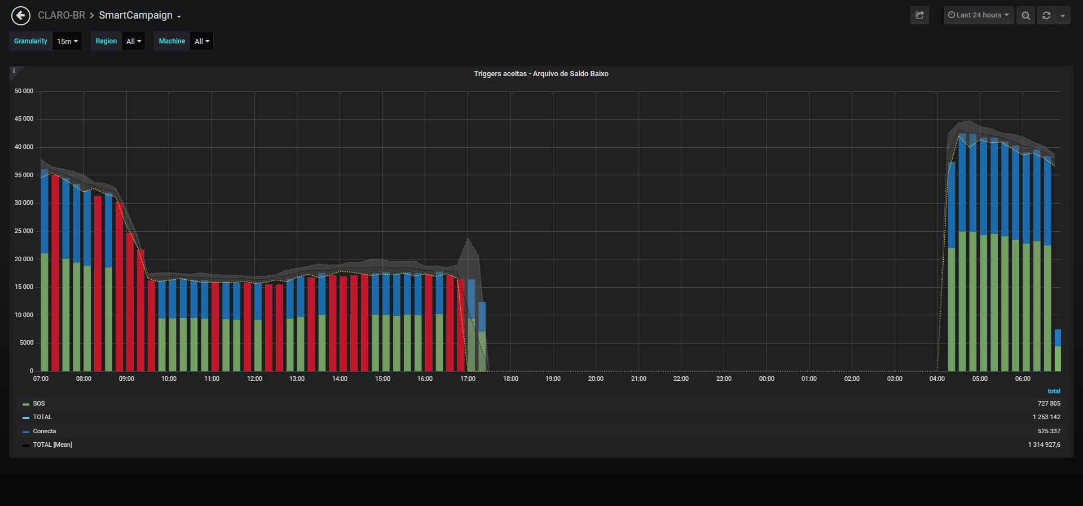Click the 25 000 y-axis label
The image size is (1083, 506).
tap(24, 231)
